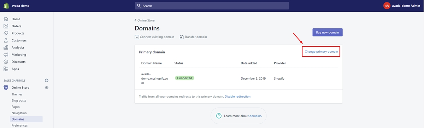
Task: Click the Online Store shop icon
Action: coord(6,88)
